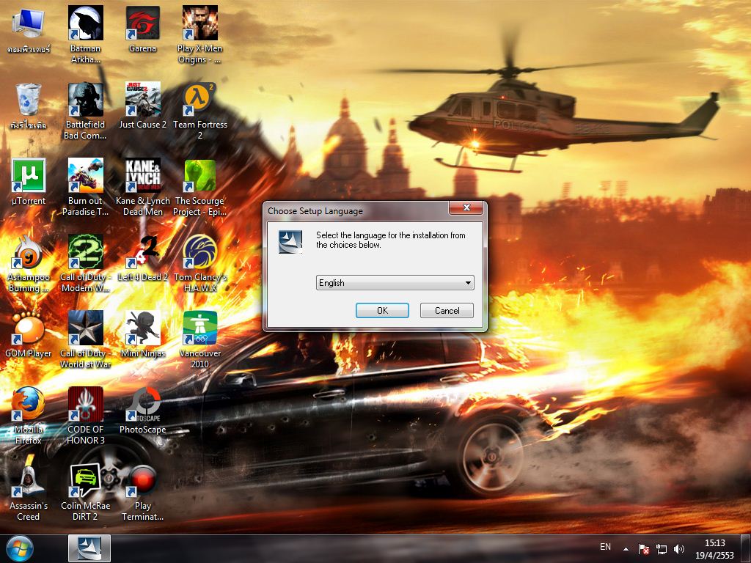Expand the English language dropdown
The image size is (751, 563).
point(395,283)
